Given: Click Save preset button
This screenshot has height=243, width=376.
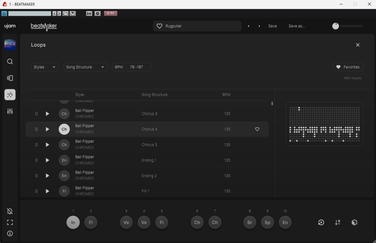Looking at the screenshot, I should click(x=272, y=26).
